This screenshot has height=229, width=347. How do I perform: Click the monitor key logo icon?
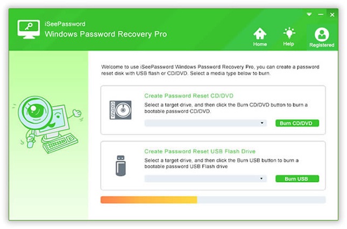[x=29, y=29]
